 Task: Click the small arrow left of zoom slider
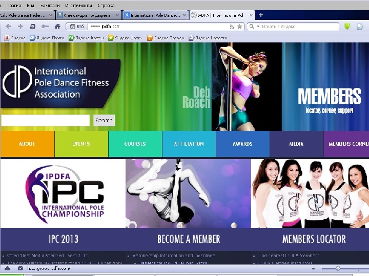[x=313, y=268]
